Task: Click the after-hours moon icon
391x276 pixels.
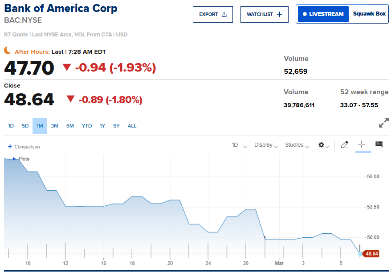Action: (8, 51)
